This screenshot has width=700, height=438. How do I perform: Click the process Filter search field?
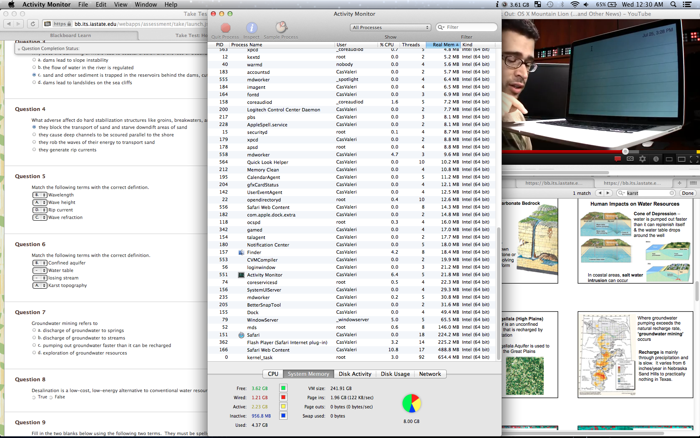pos(470,28)
